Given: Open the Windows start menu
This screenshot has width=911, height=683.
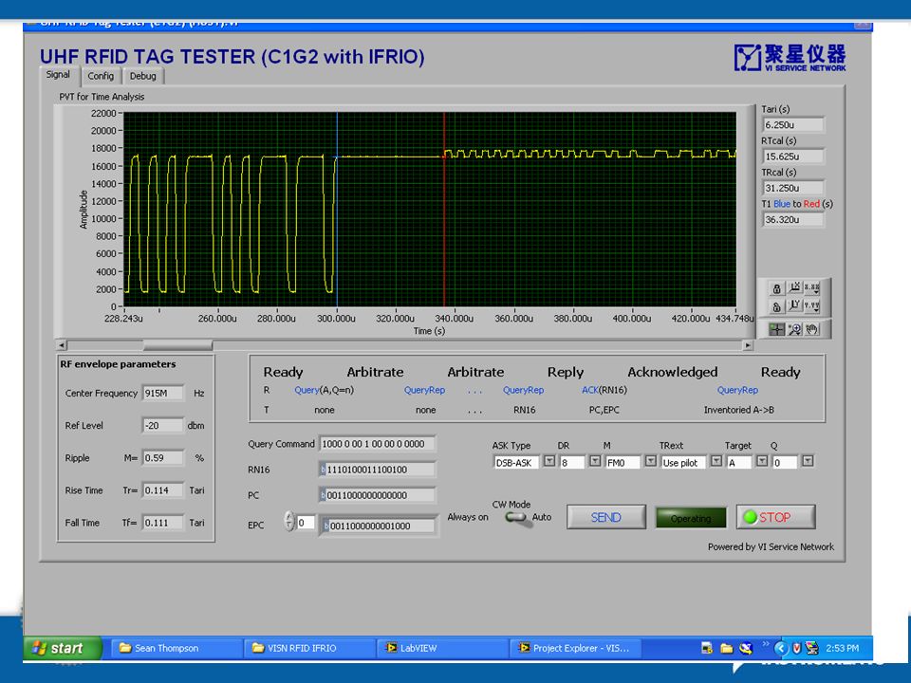Looking at the screenshot, I should click(x=63, y=648).
